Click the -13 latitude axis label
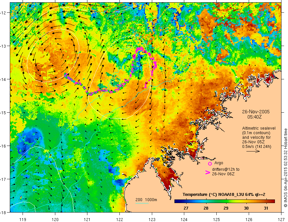 [x=4, y=46]
